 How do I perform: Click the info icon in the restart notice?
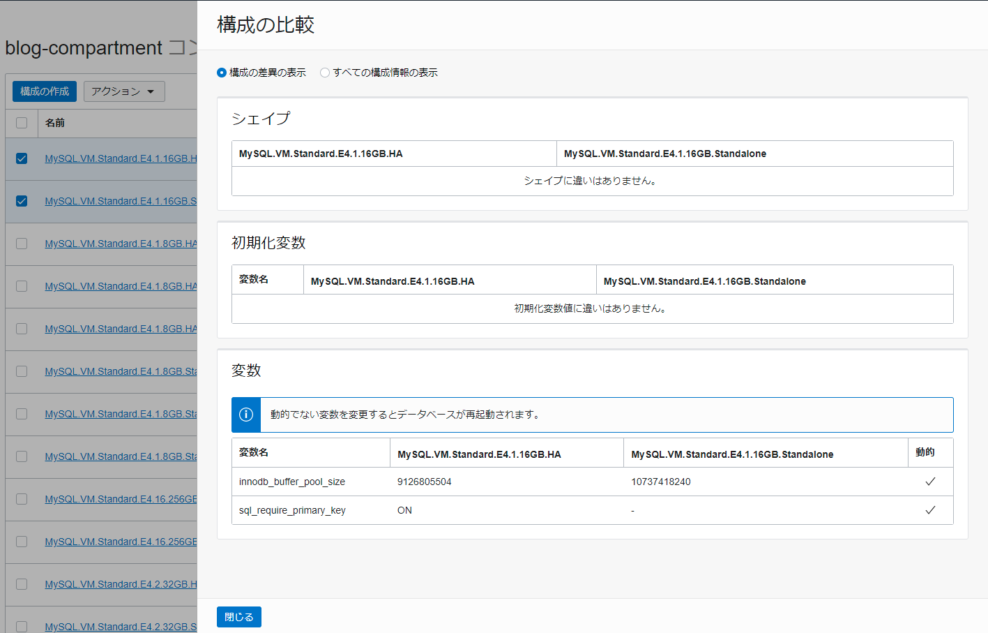[246, 415]
